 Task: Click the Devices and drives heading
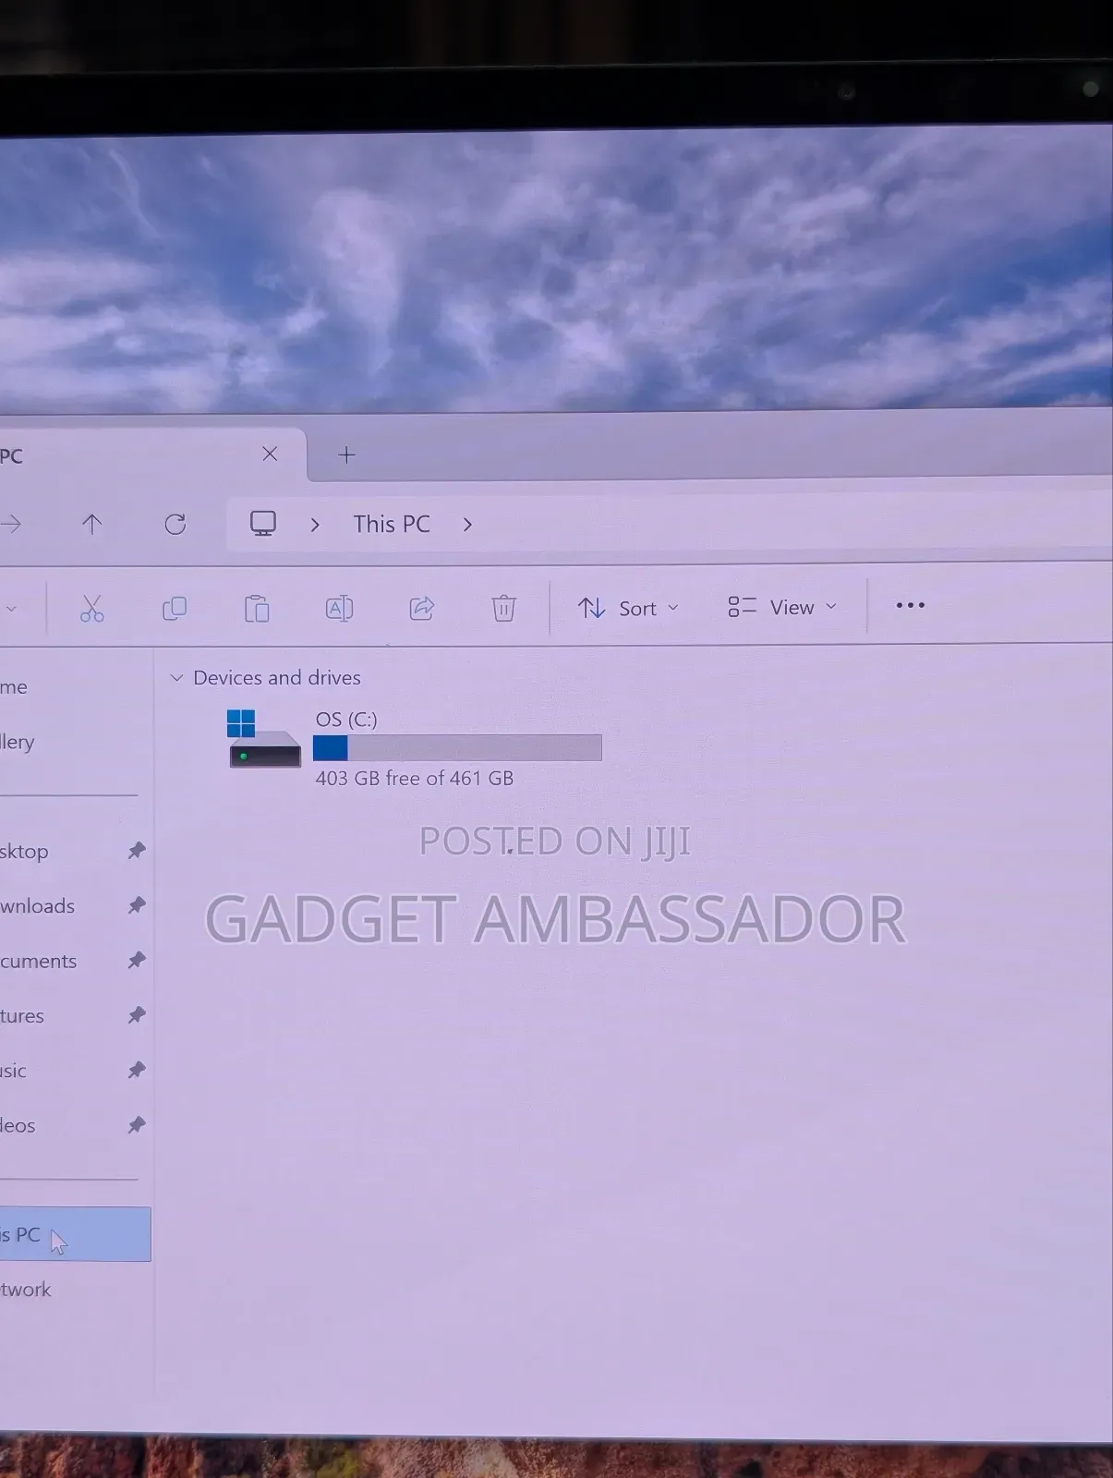277,677
